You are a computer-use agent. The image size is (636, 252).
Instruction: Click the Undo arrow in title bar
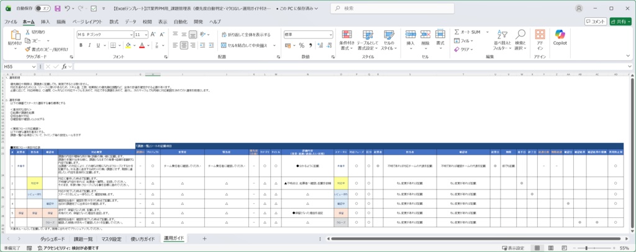tap(67, 8)
